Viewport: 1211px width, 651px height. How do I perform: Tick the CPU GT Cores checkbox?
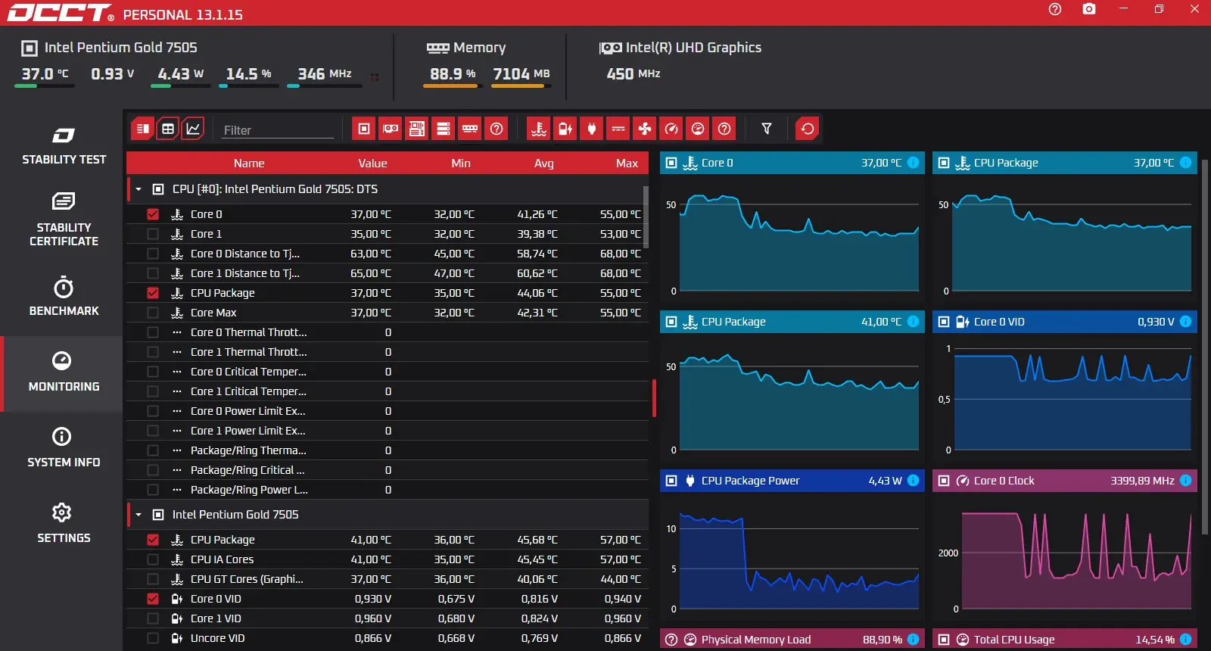(153, 579)
